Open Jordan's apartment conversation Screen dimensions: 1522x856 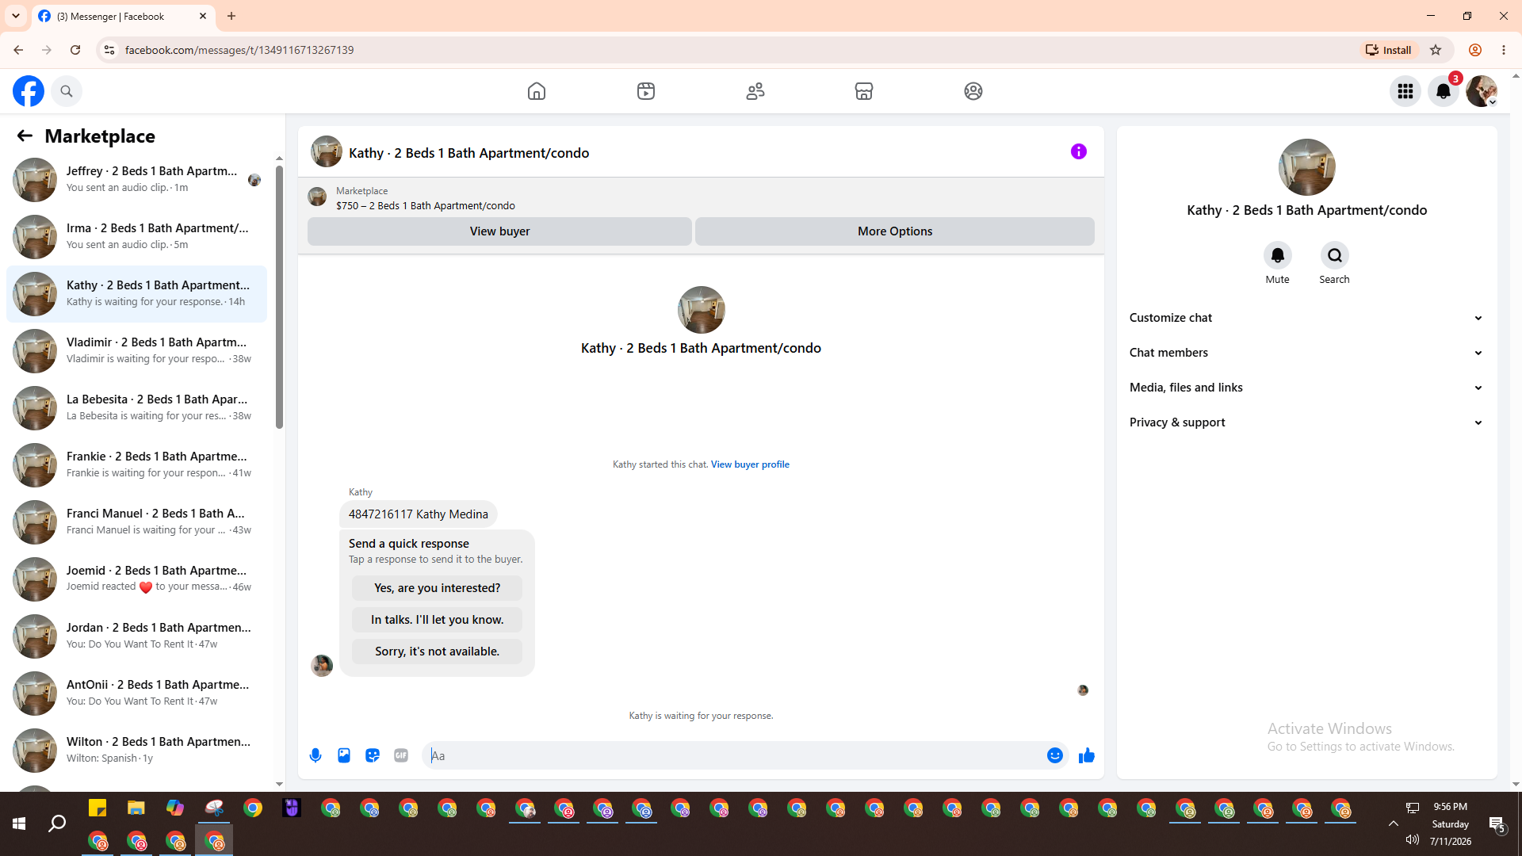tap(136, 636)
